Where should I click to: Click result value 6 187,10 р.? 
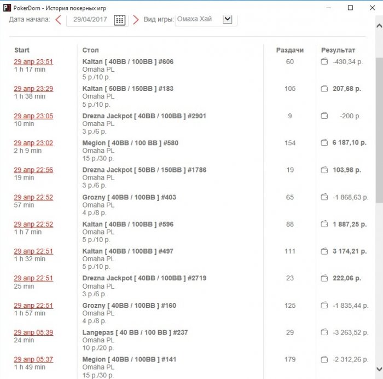pyautogui.click(x=349, y=142)
